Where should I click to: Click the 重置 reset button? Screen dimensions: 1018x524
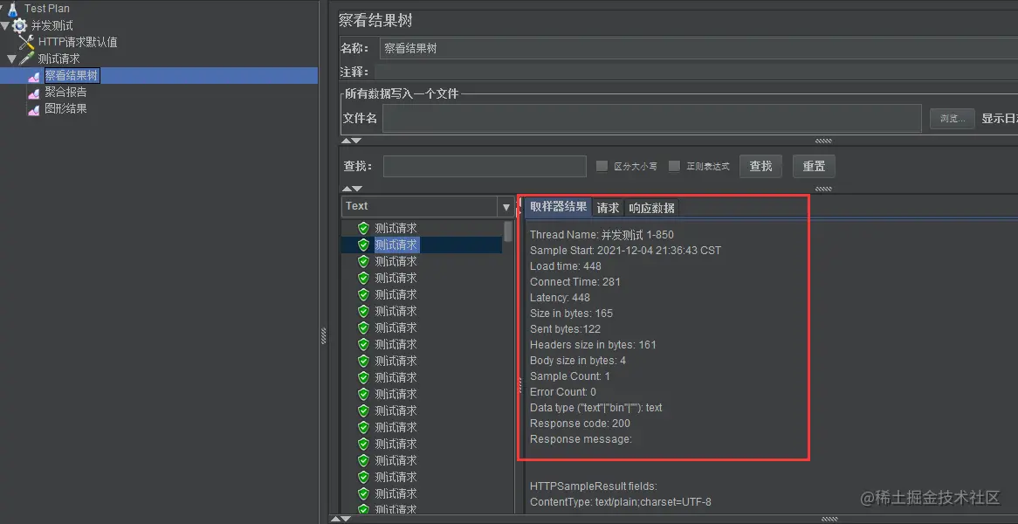[815, 166]
